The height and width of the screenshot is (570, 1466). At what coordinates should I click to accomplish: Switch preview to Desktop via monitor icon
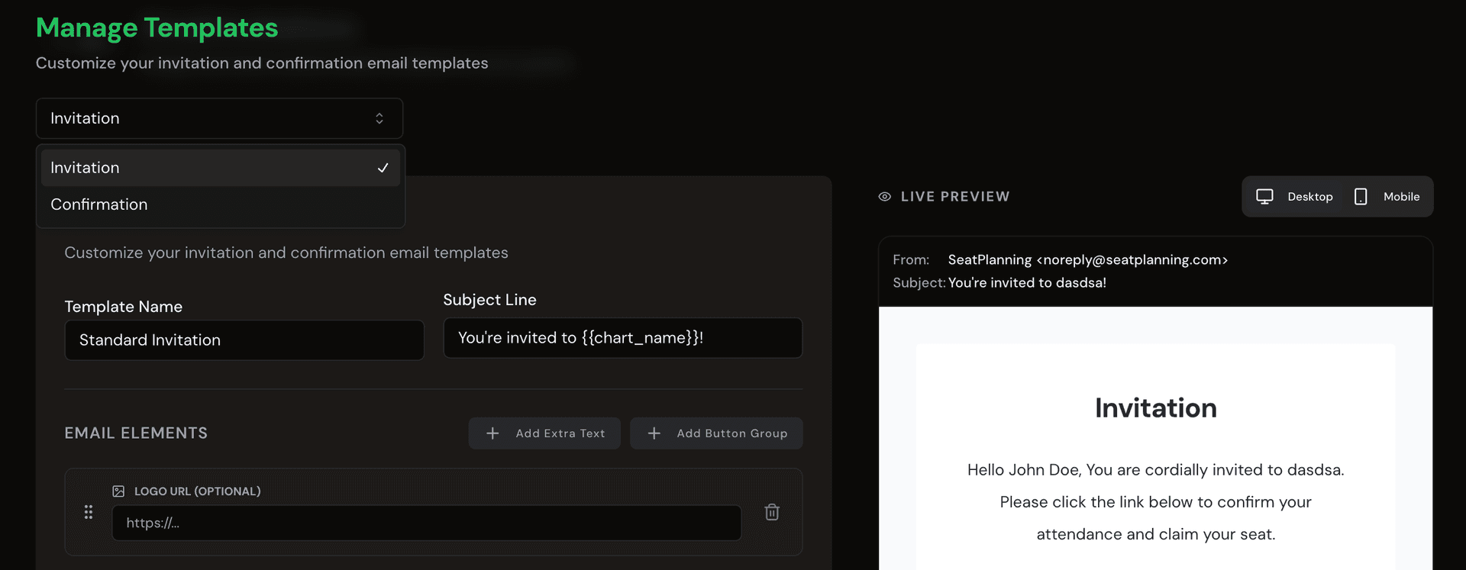pos(1265,197)
